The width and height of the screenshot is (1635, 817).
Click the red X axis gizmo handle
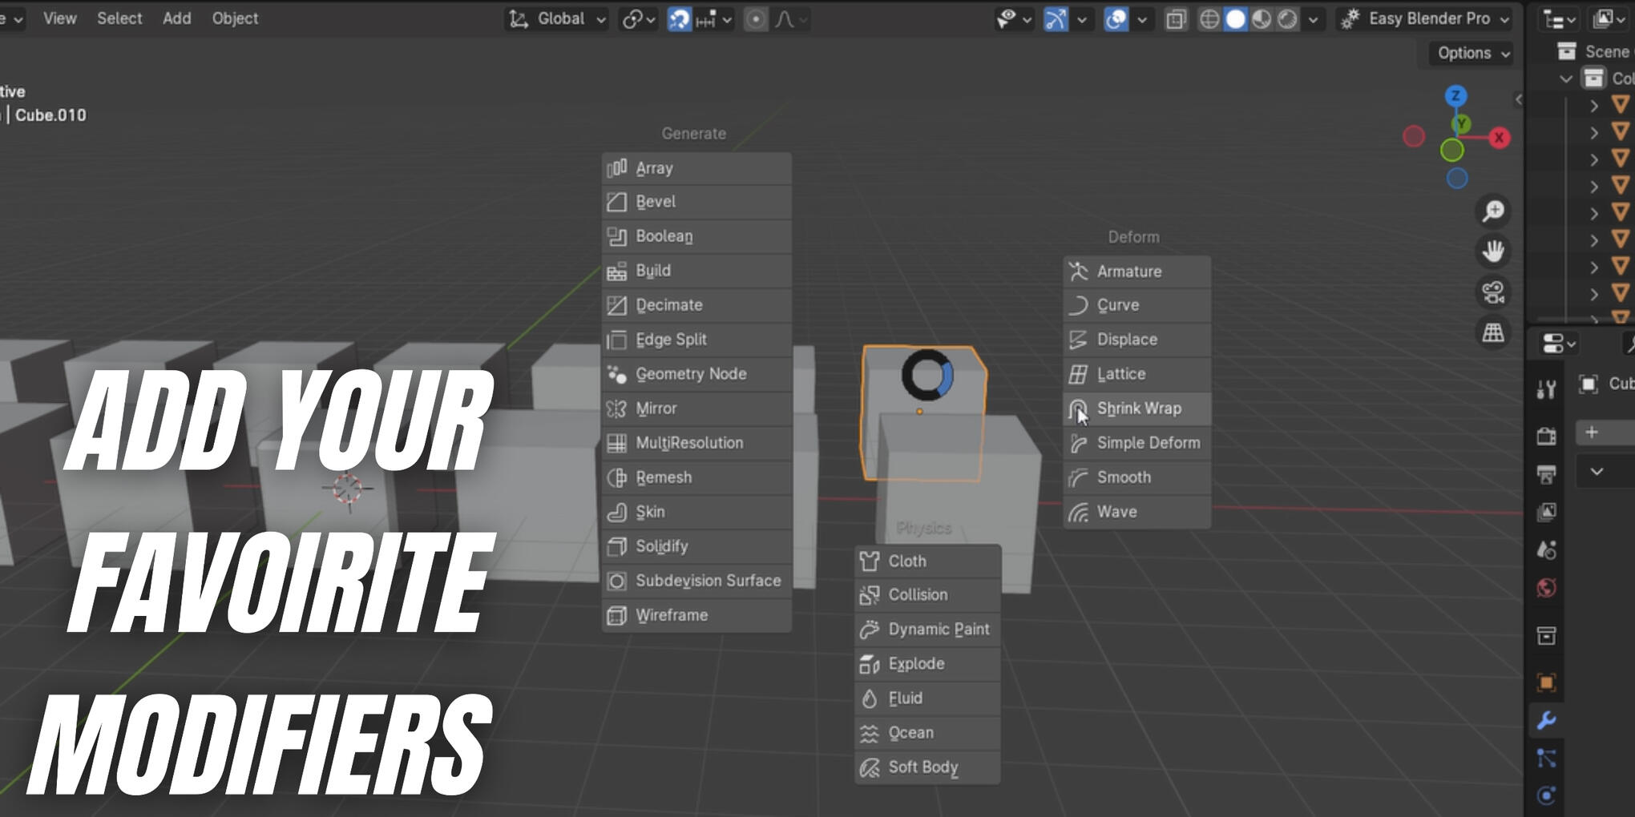(x=1498, y=138)
